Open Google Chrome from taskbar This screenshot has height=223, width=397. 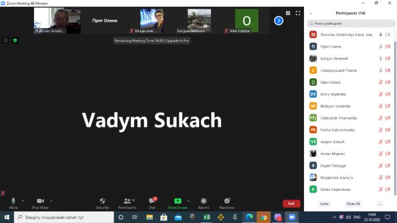(264, 217)
